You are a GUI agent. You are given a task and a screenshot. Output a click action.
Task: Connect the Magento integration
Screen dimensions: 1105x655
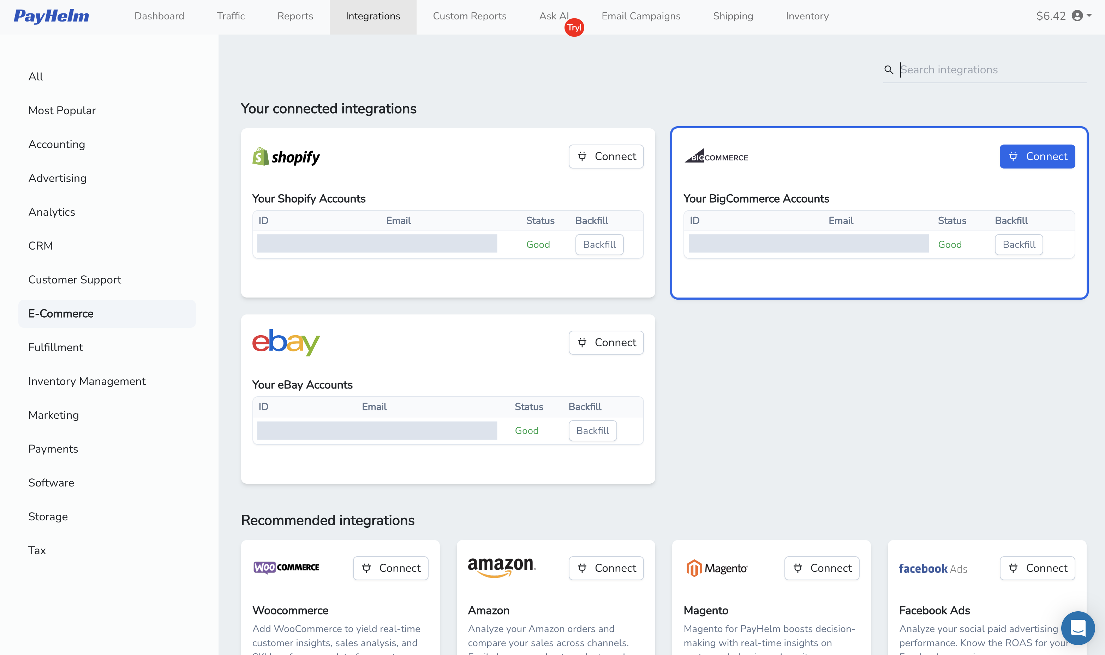(x=821, y=568)
